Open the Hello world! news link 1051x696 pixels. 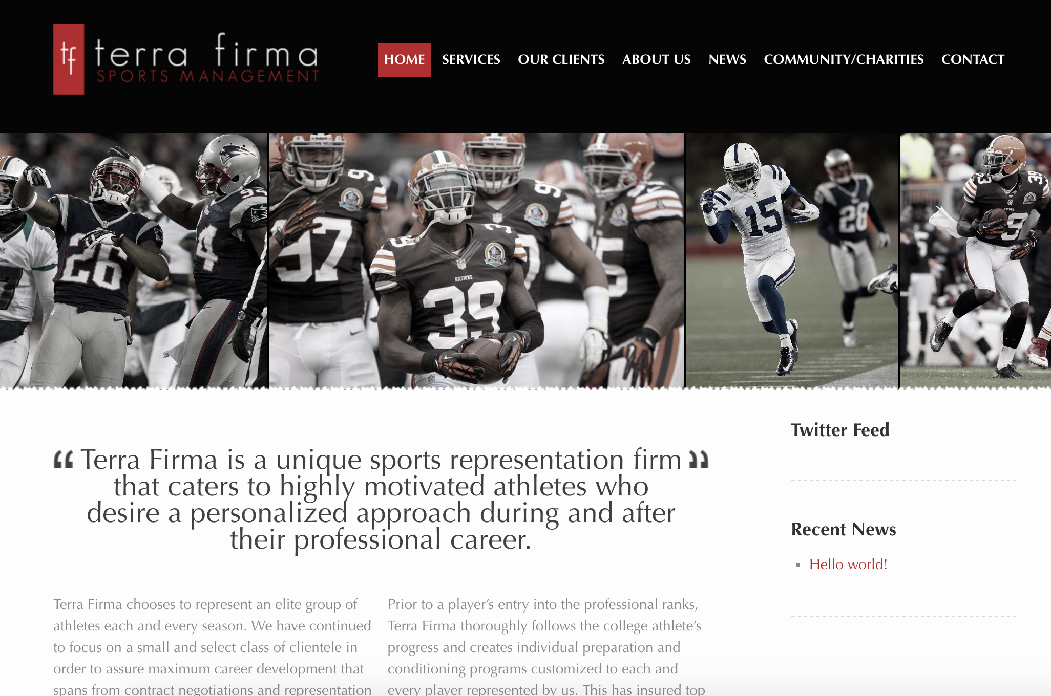848,564
